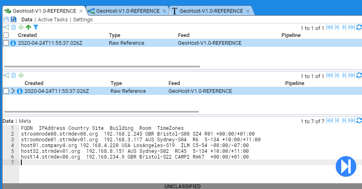
Task: Expand the lower stream row chevron
Action: tap(13, 91)
